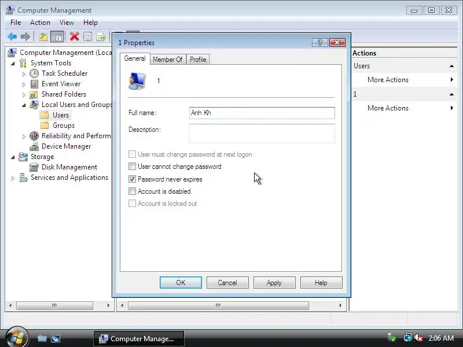The image size is (463, 347).
Task: Click the System Tools wrench icon
Action: coord(23,63)
